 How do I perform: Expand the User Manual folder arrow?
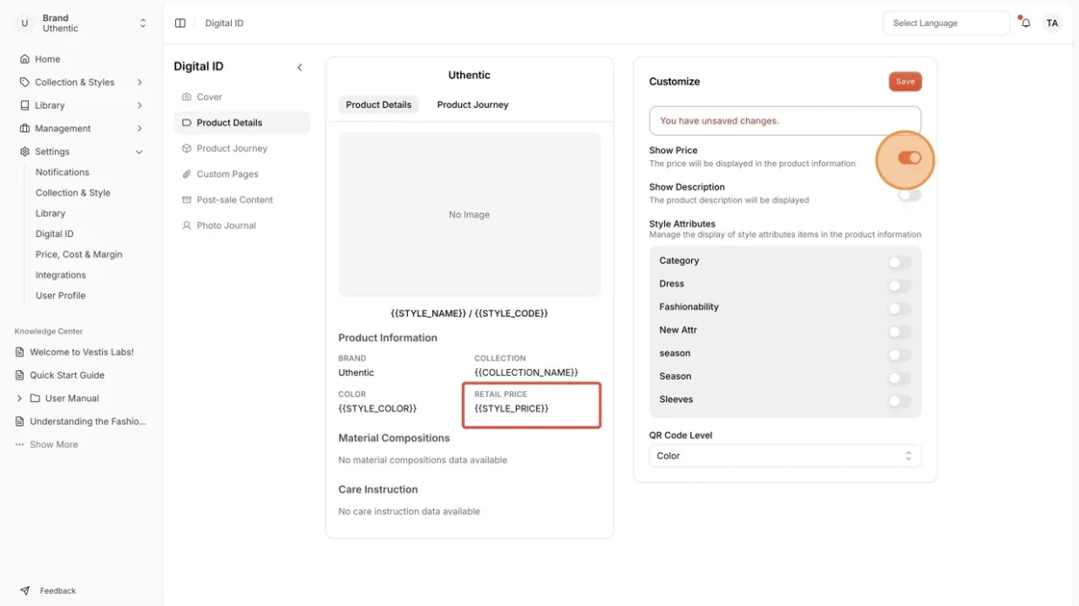point(19,398)
